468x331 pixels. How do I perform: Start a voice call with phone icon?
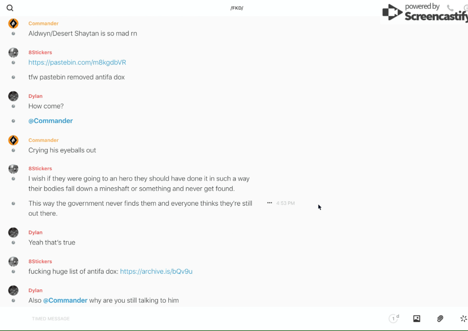(x=450, y=8)
